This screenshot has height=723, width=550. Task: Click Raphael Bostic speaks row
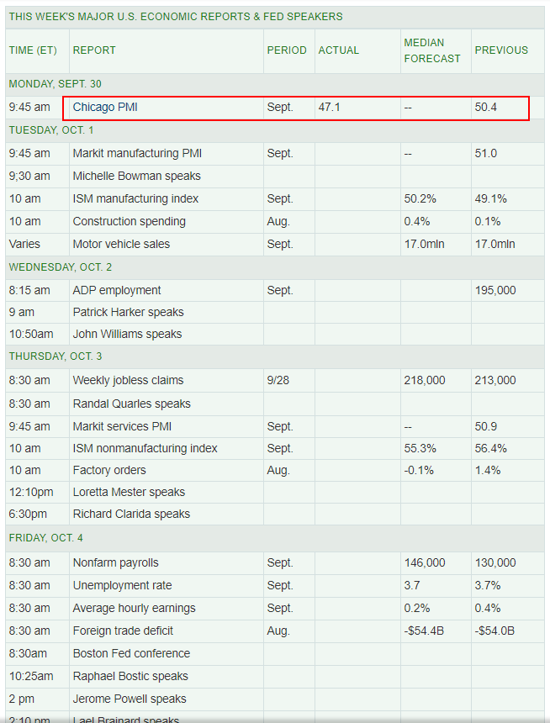[274, 677]
